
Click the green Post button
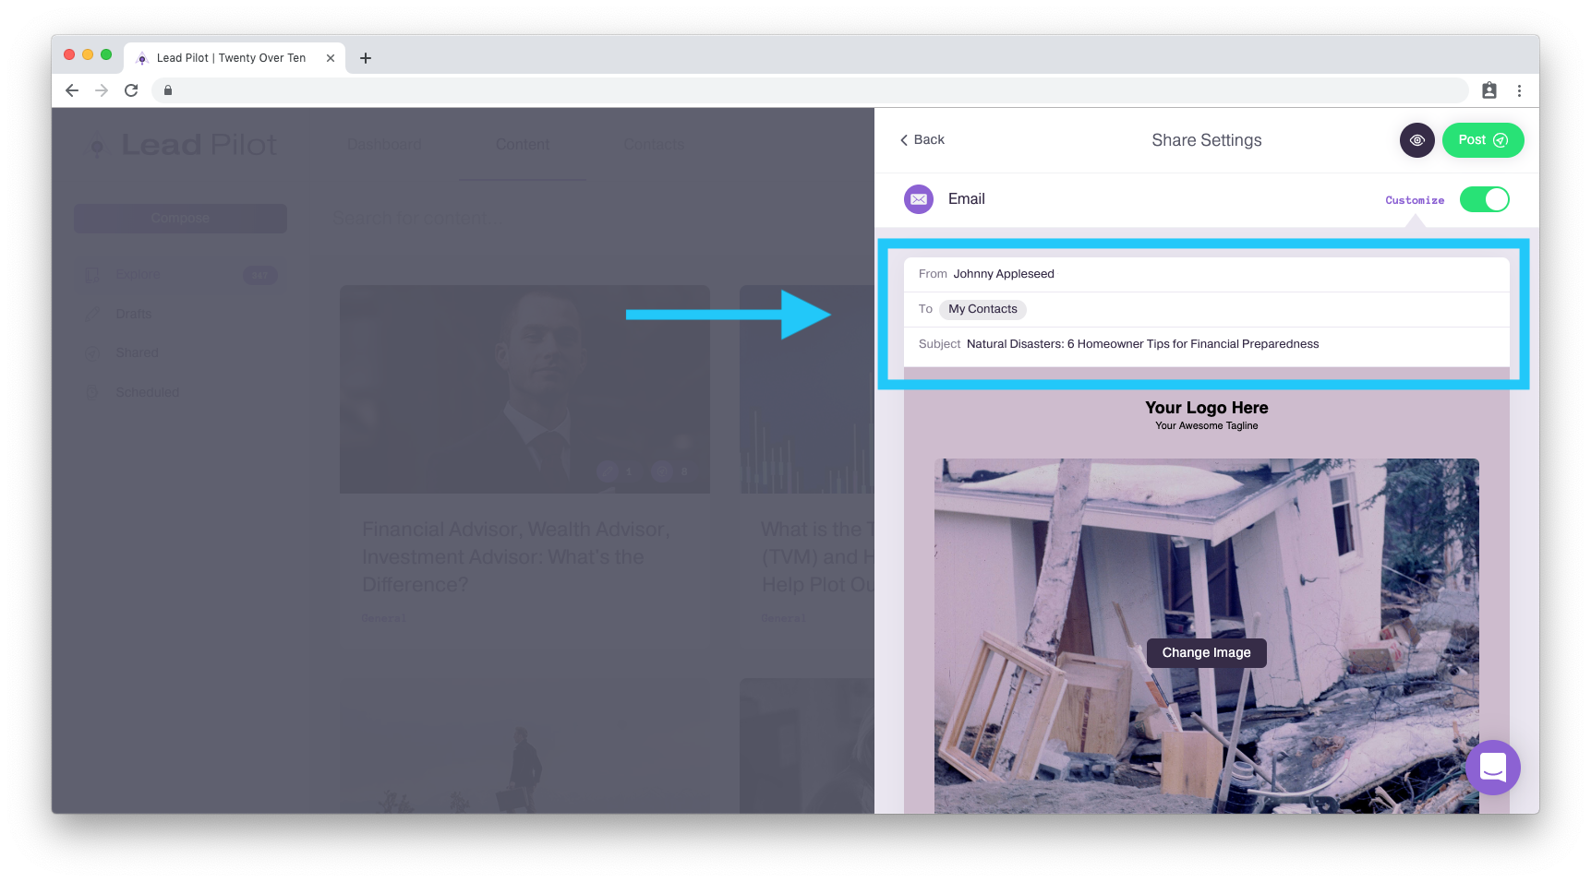pyautogui.click(x=1482, y=140)
